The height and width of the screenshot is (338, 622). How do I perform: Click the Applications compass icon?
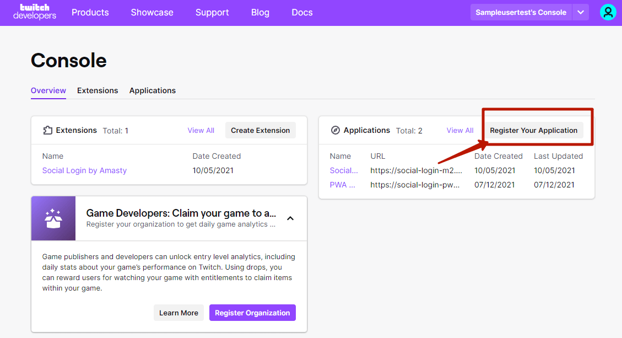click(335, 130)
